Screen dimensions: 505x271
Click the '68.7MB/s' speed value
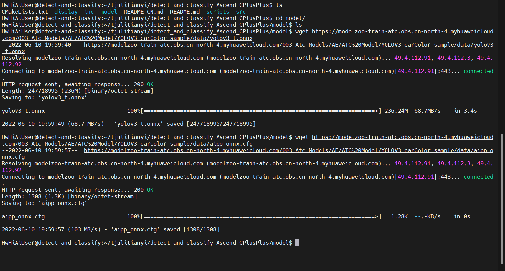[x=427, y=111]
